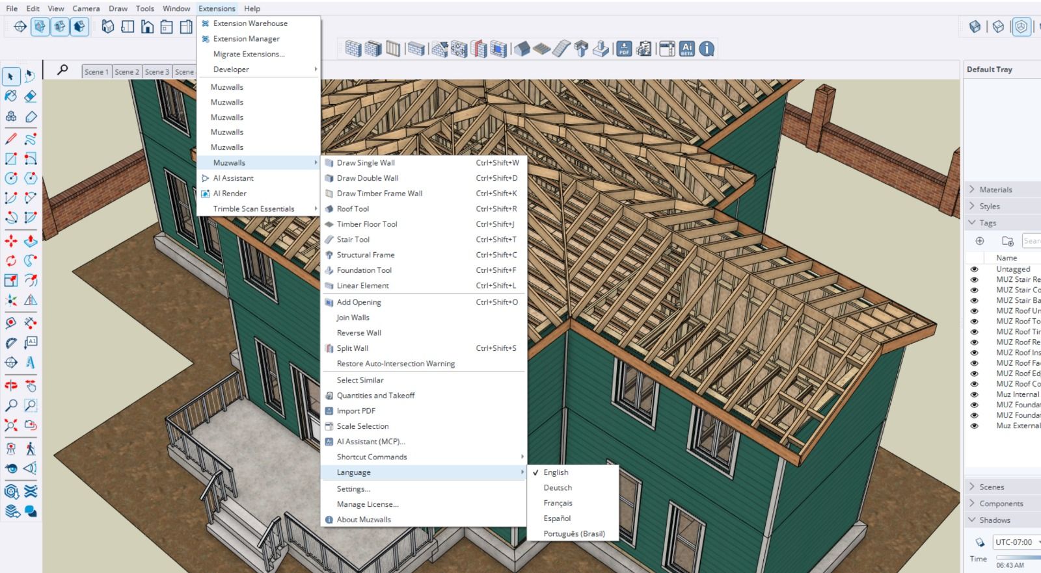Hide the MUZ Roof Ins tag
Viewport: 1041px width, 573px height.
point(974,353)
